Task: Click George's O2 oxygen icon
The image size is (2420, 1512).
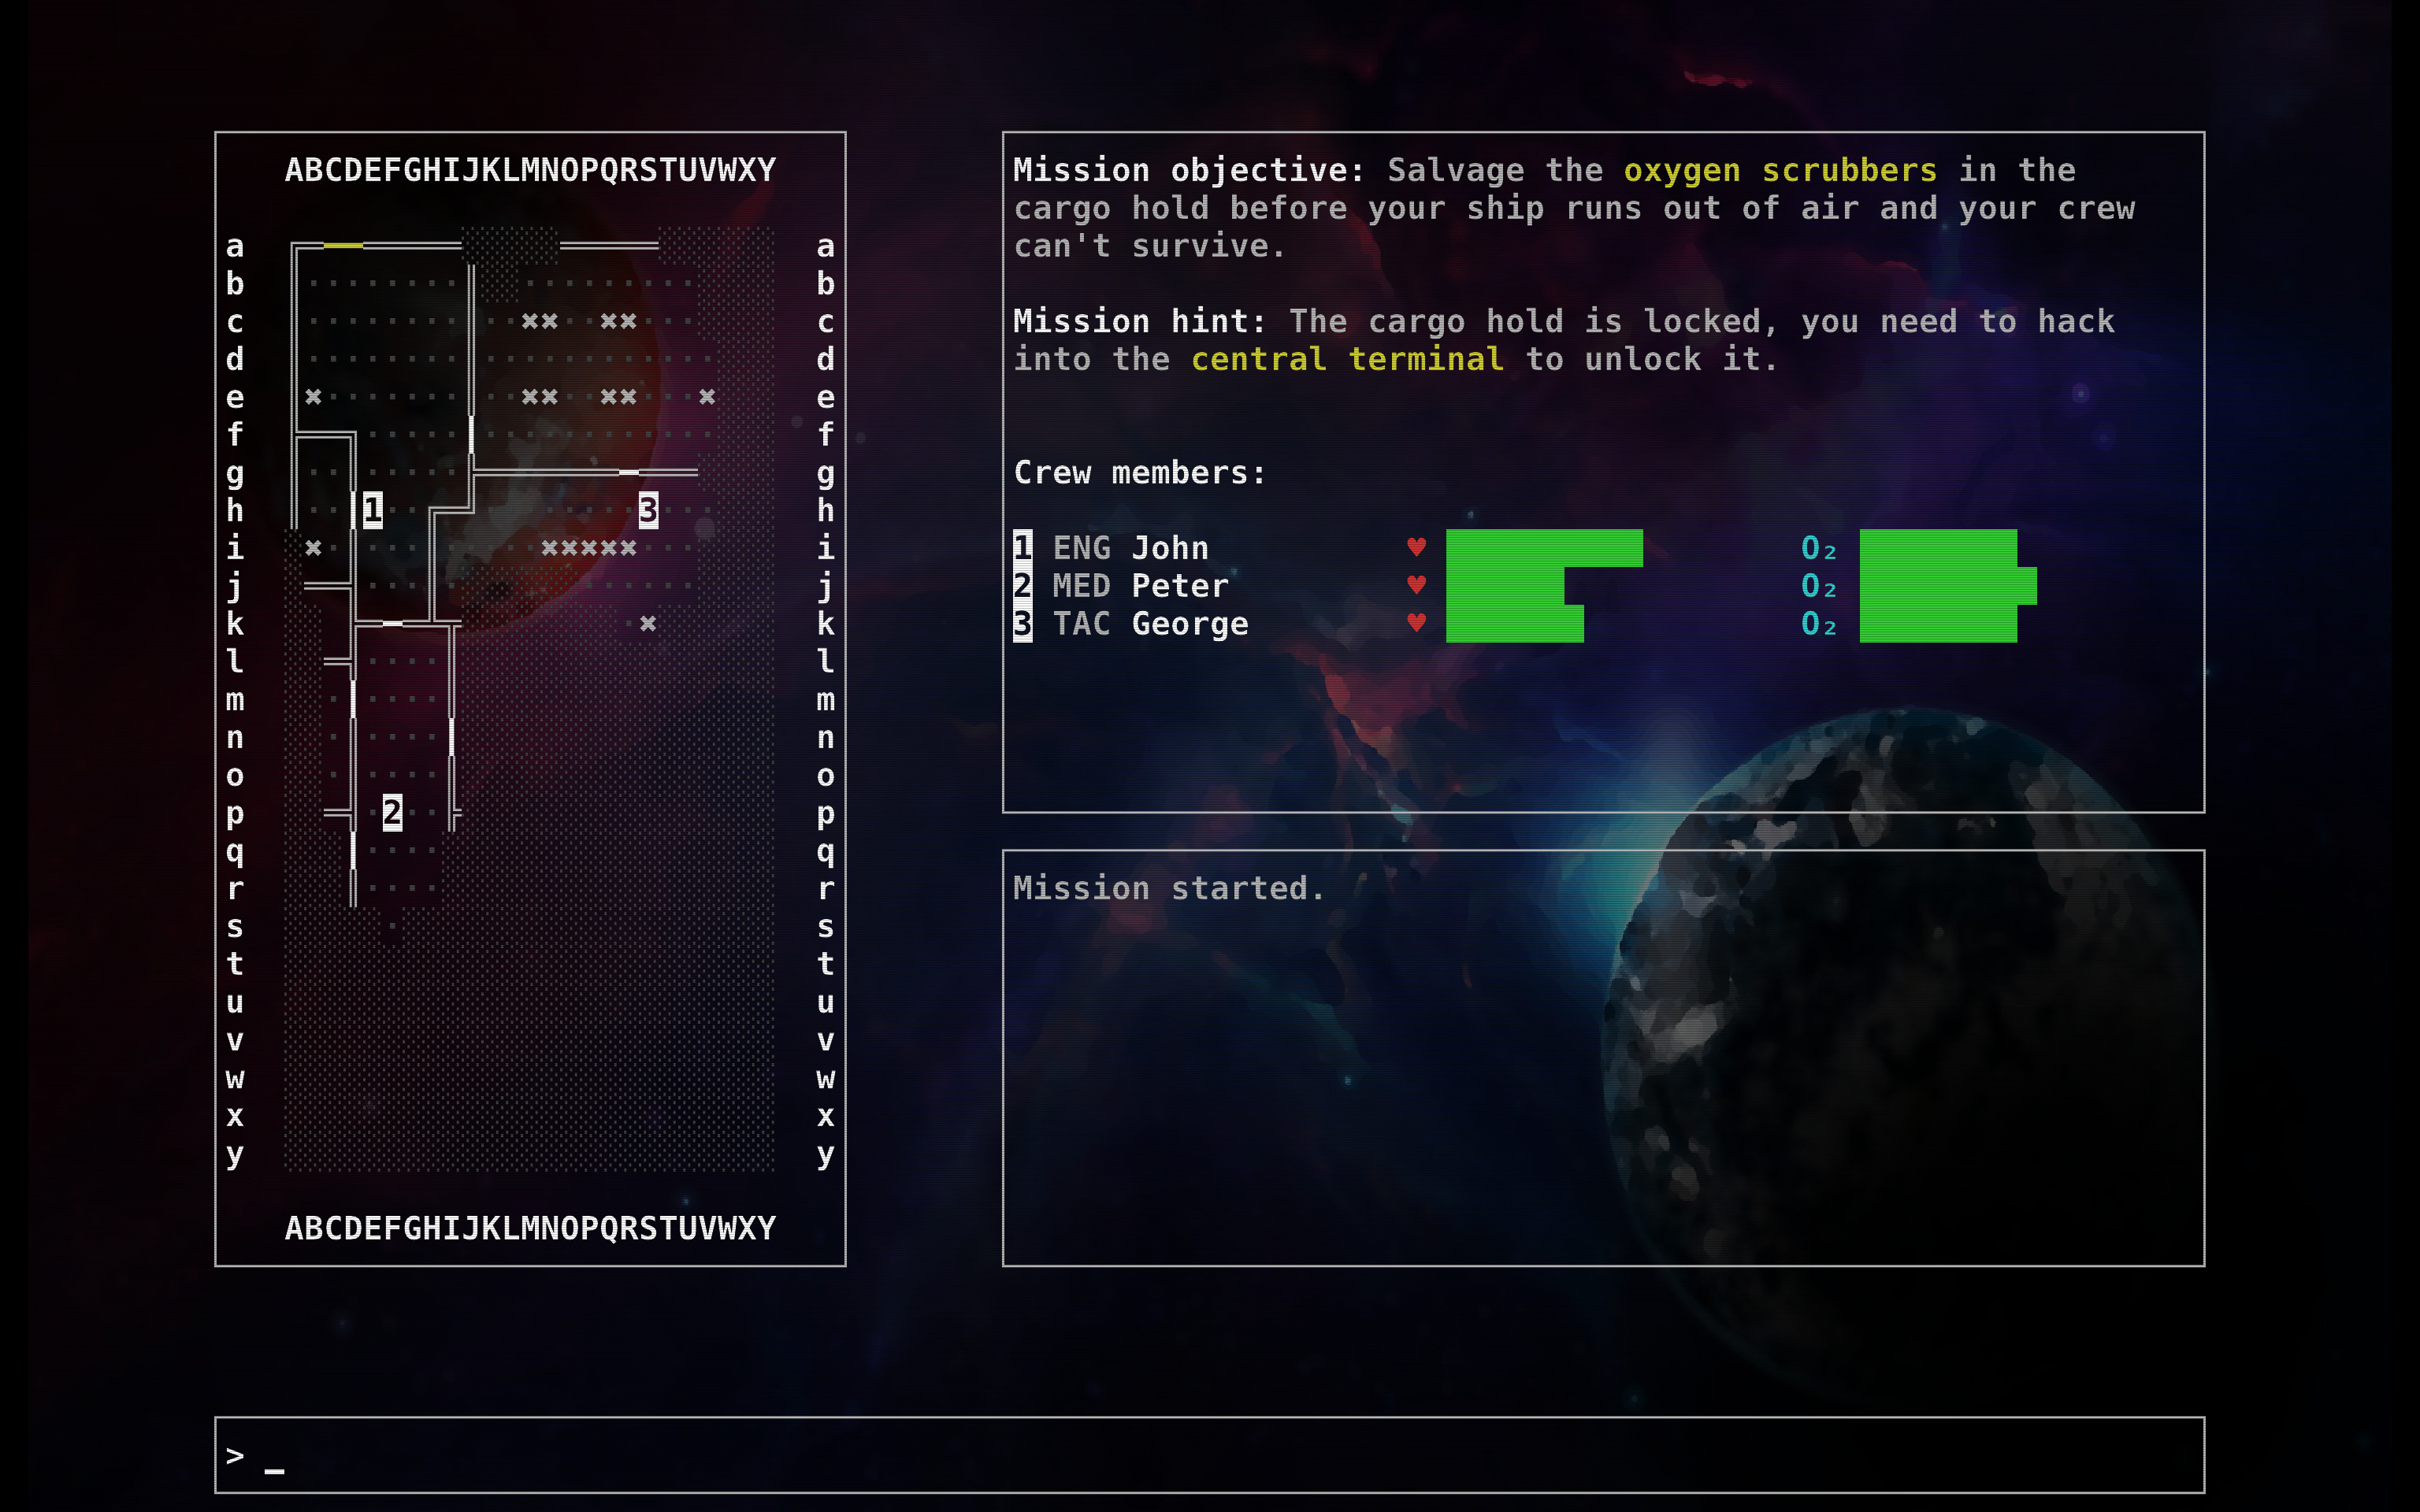Action: [1818, 624]
